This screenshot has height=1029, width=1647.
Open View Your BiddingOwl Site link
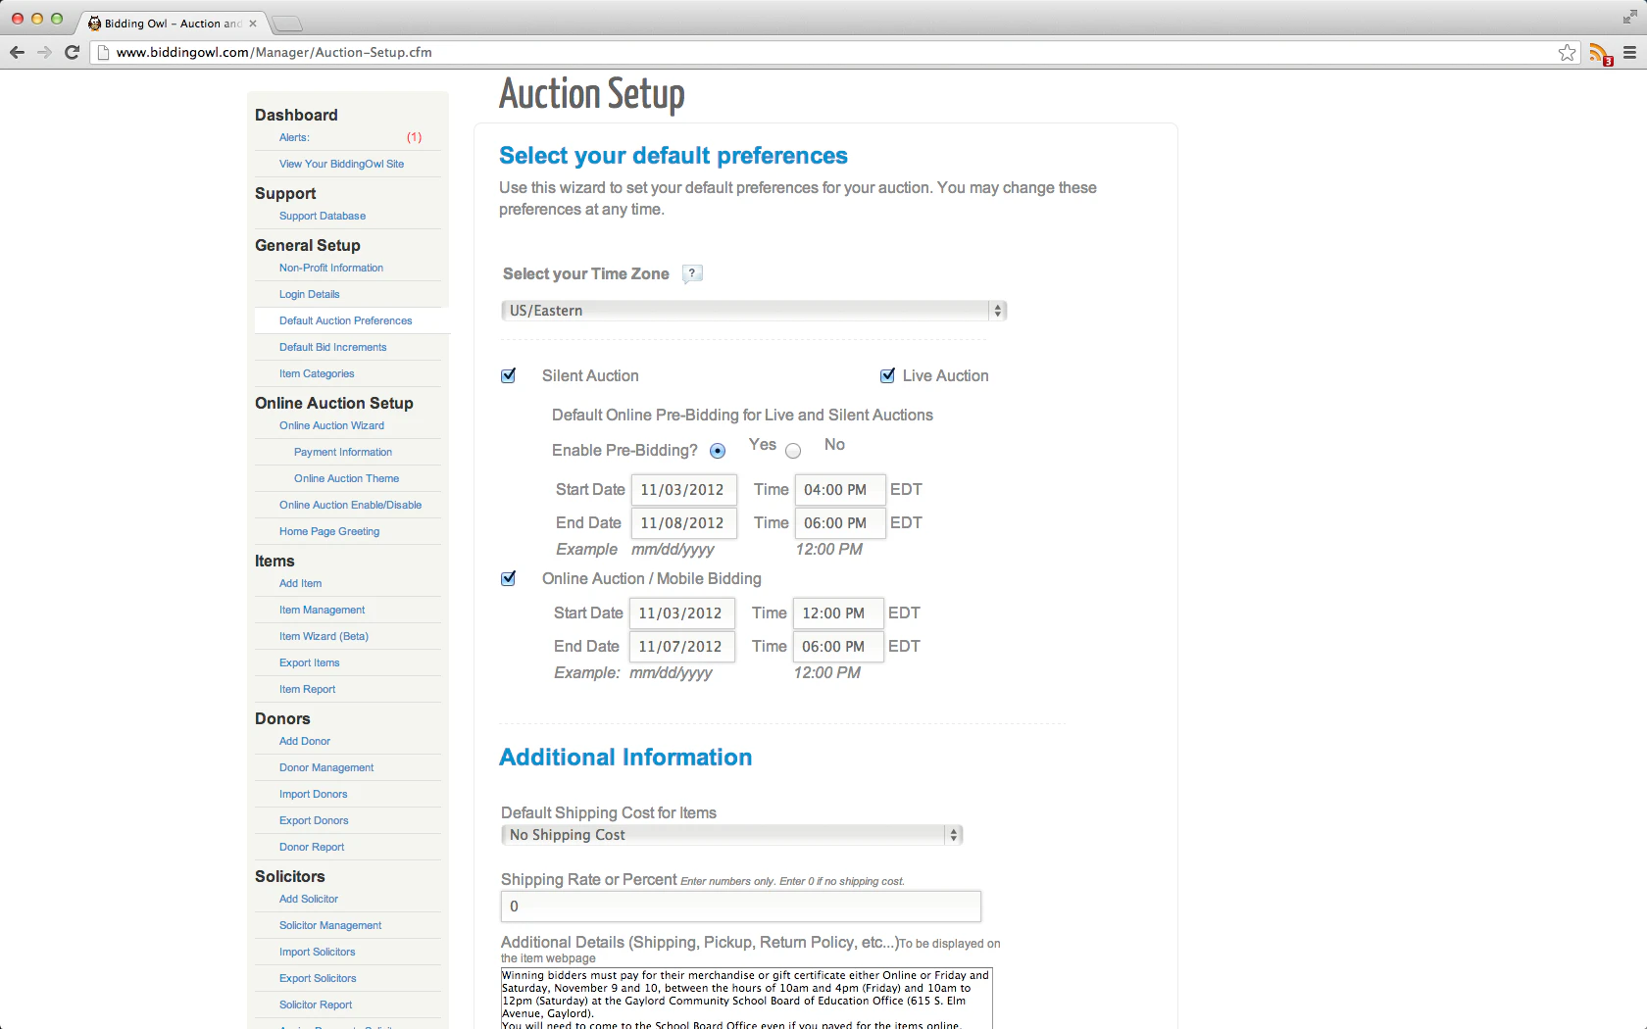[x=341, y=164]
